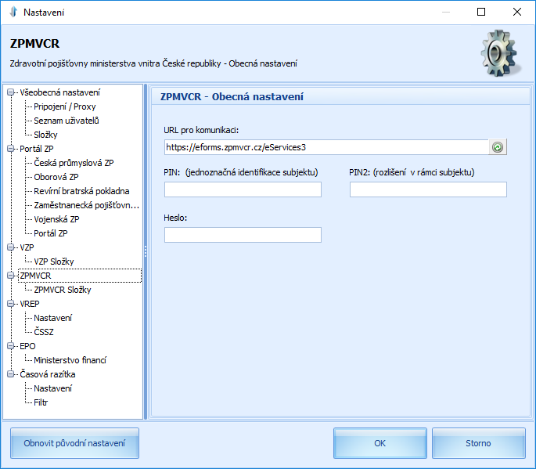This screenshot has width=536, height=469.
Task: Confirm settings with OK button
Action: click(x=380, y=443)
